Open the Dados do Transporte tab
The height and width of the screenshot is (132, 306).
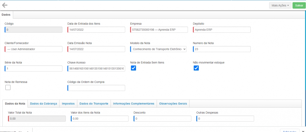[94, 103]
